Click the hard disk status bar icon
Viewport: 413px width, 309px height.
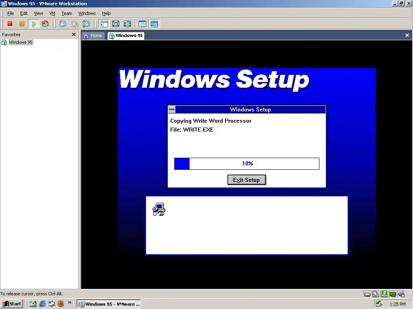[x=367, y=294]
